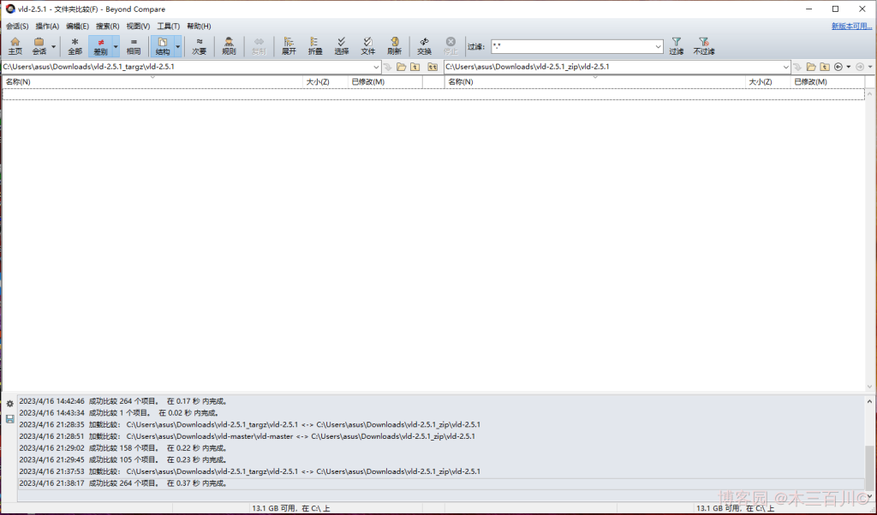This screenshot has height=515, width=877.
Task: Click the 新版本可用 link
Action: [851, 27]
